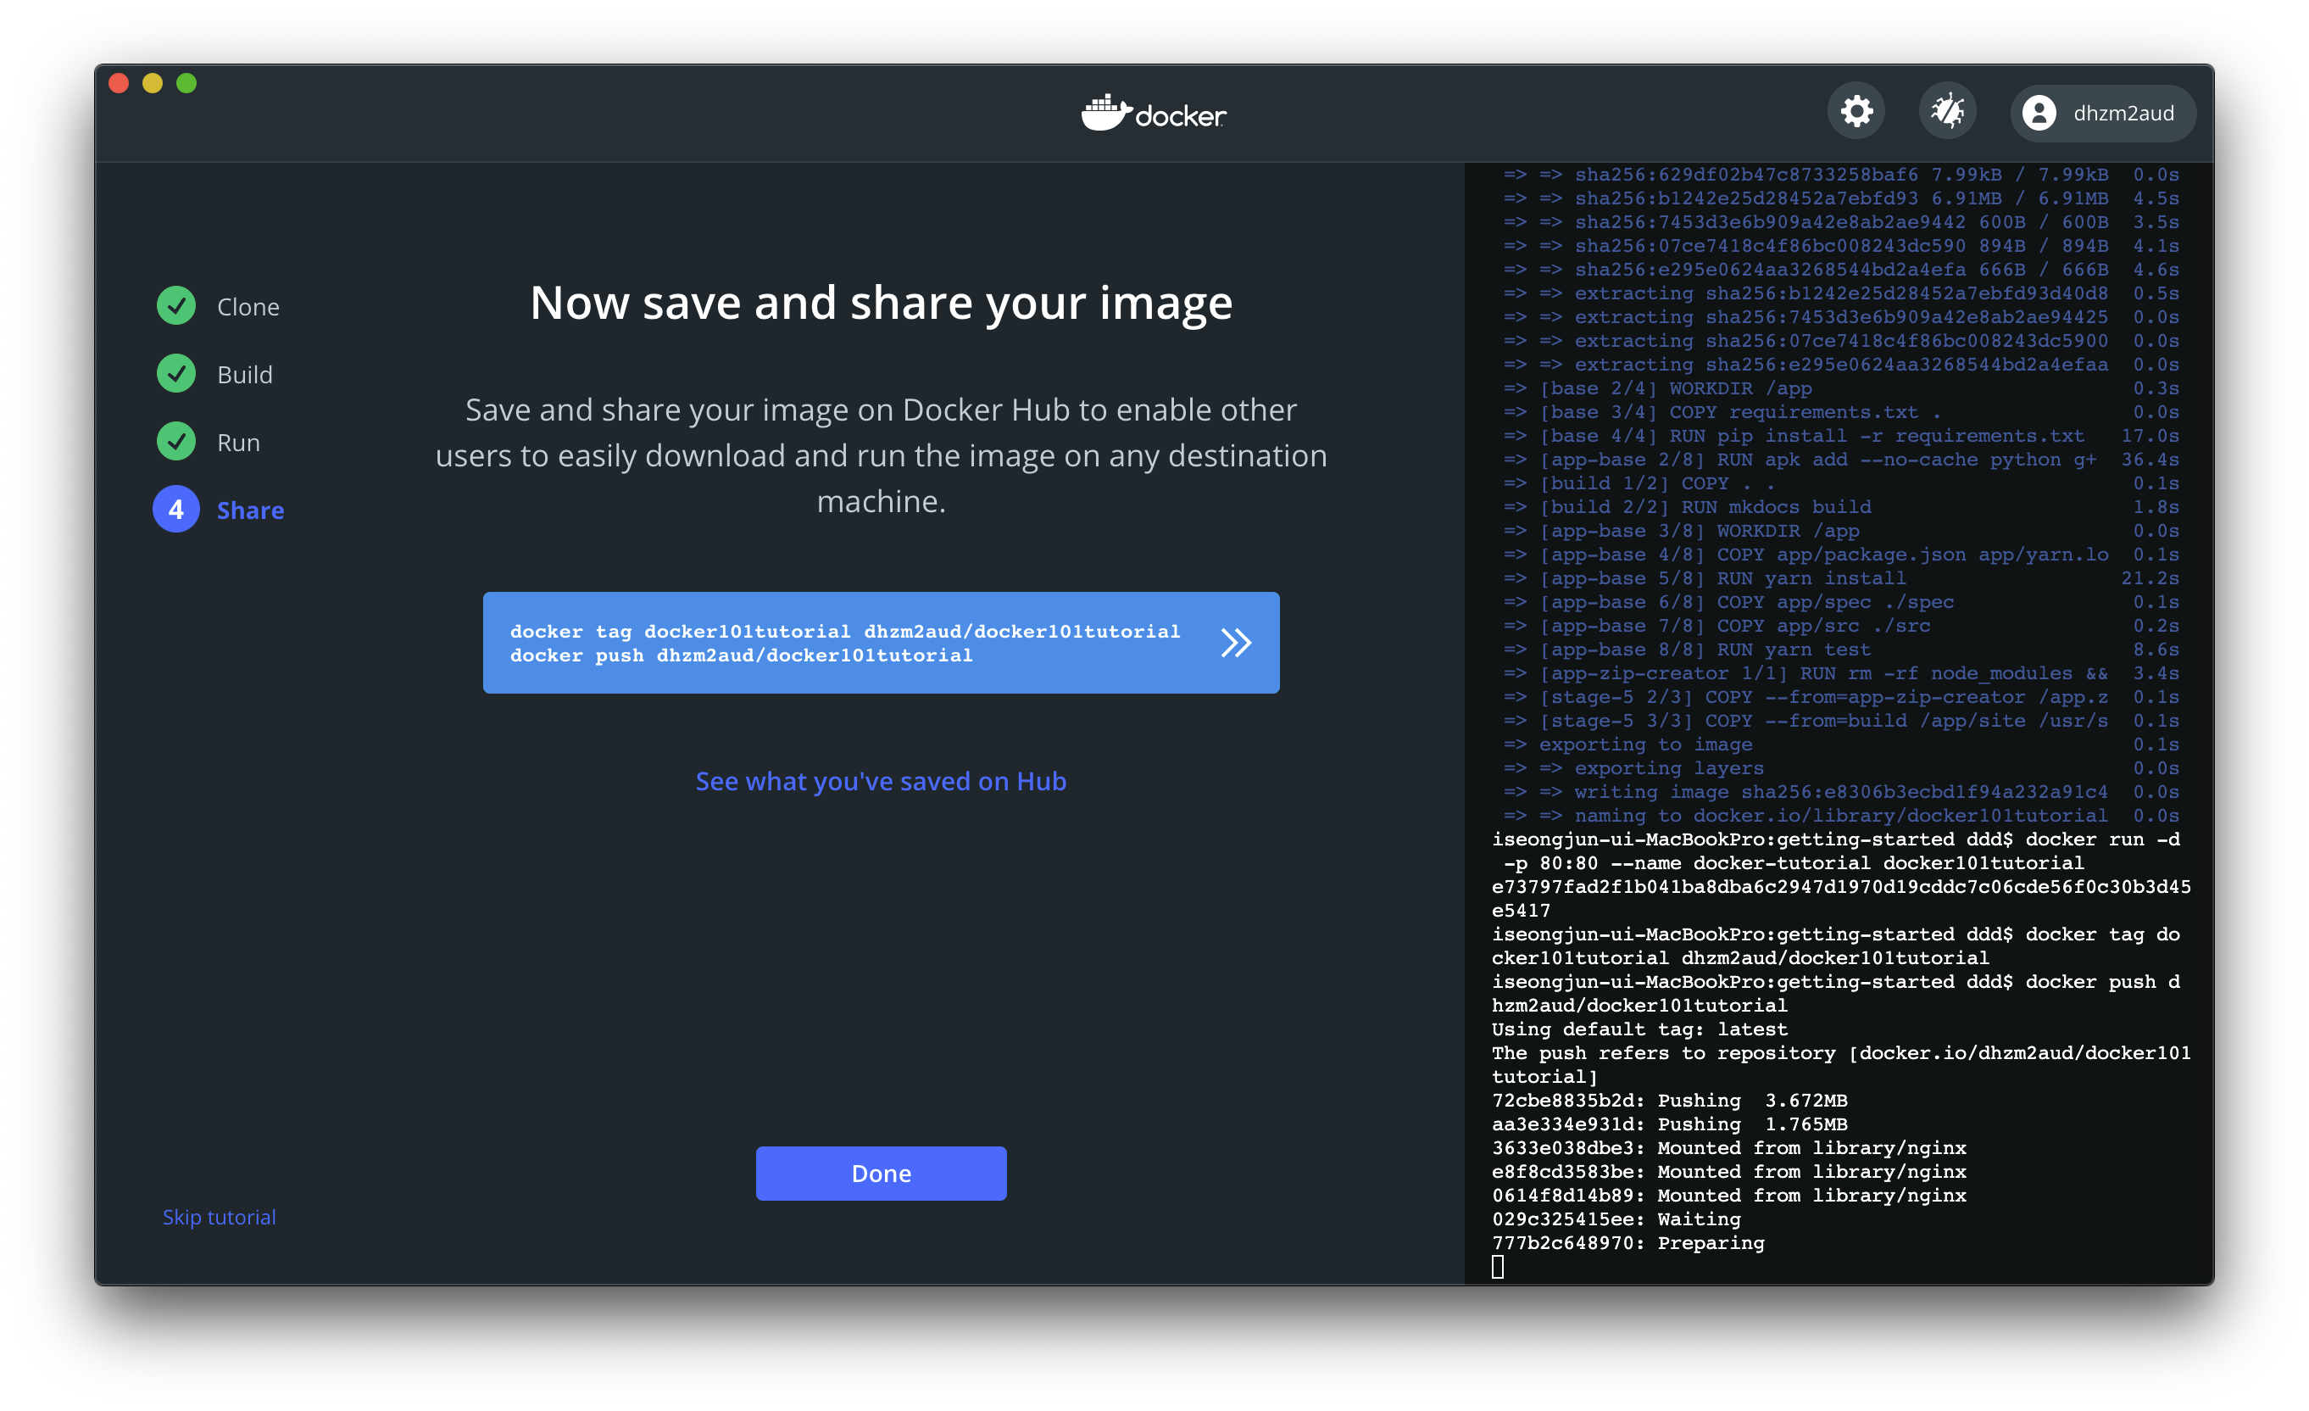Click the user account icon
Image resolution: width=2309 pixels, height=1411 pixels.
tap(2034, 112)
